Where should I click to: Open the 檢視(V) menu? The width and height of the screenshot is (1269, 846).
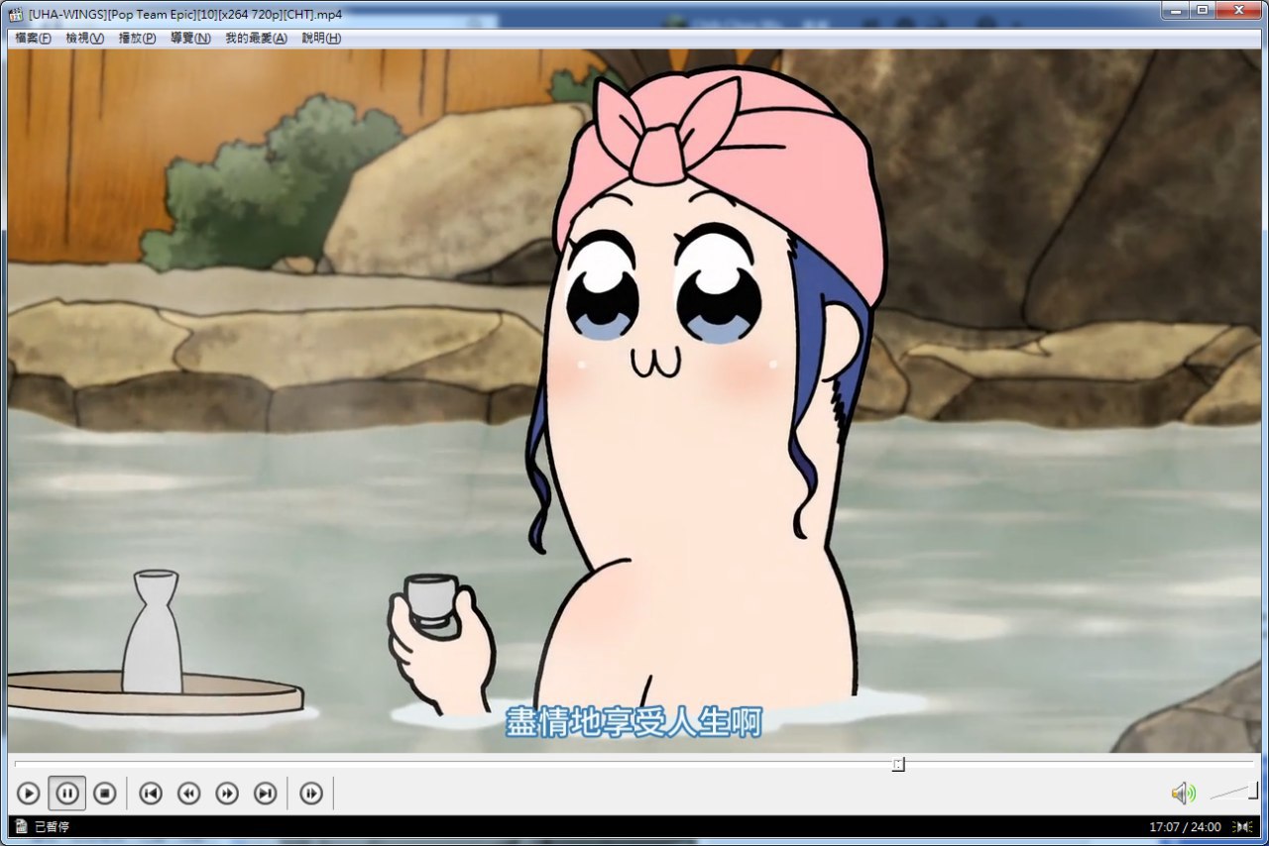coord(84,38)
